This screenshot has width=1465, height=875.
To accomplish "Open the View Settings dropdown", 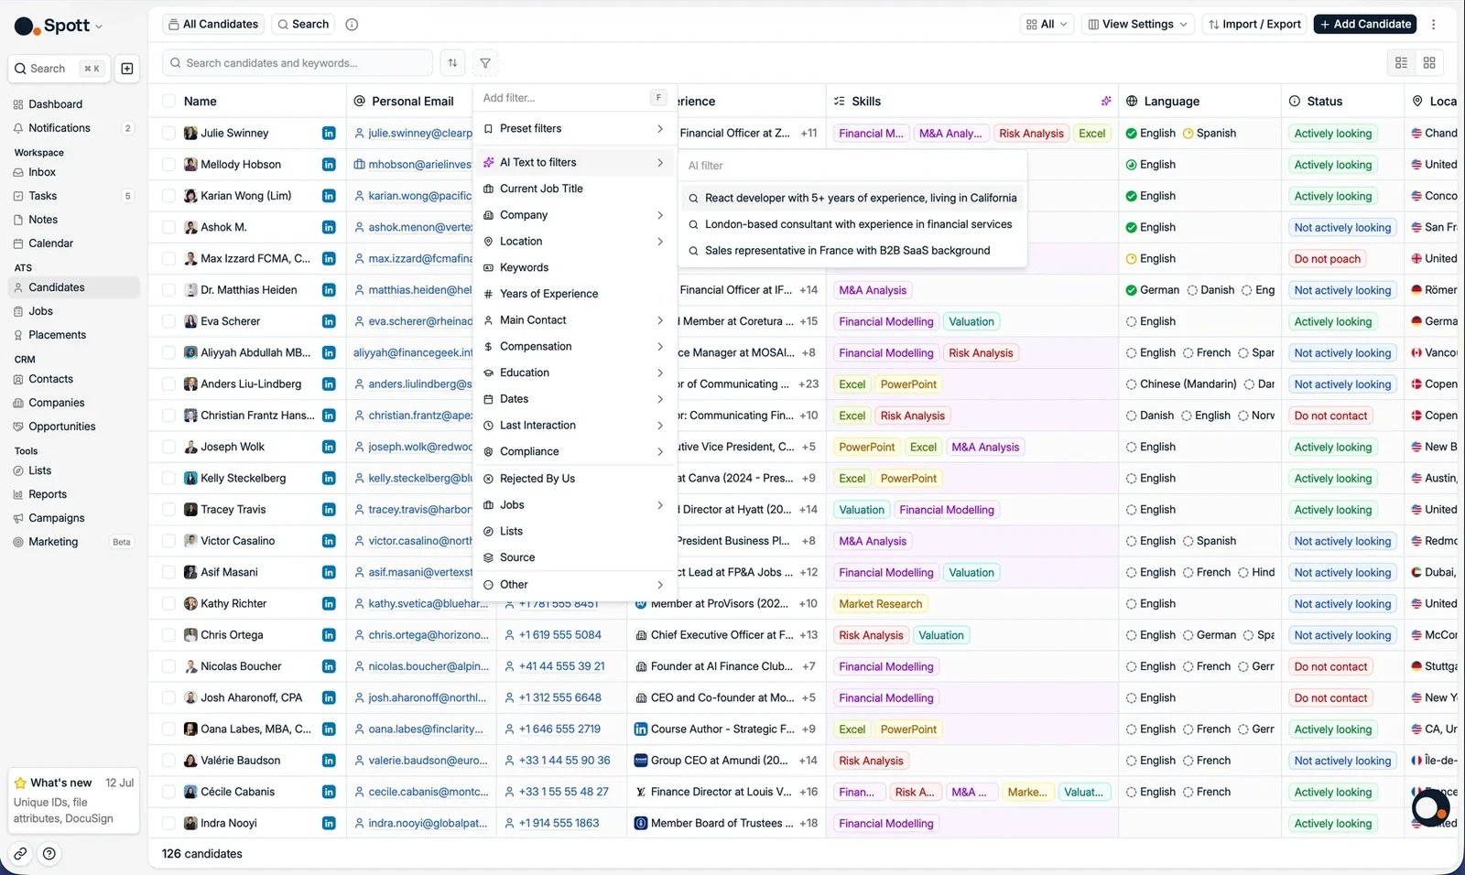I will [x=1138, y=25].
